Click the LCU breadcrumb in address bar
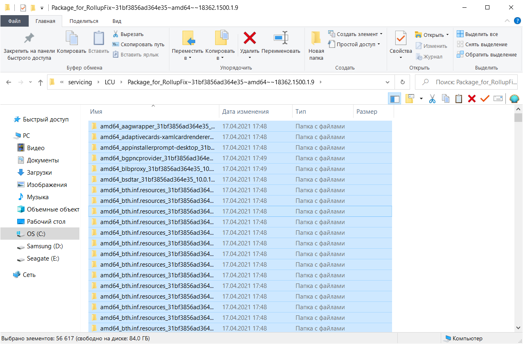Viewport: 523px width, 344px height. (x=110, y=82)
